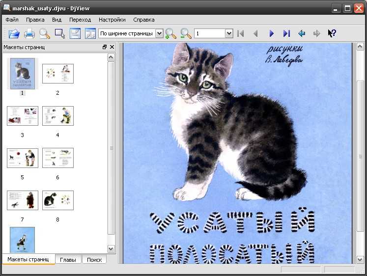
Task: Open a file with the folder icon
Action: [14, 33]
